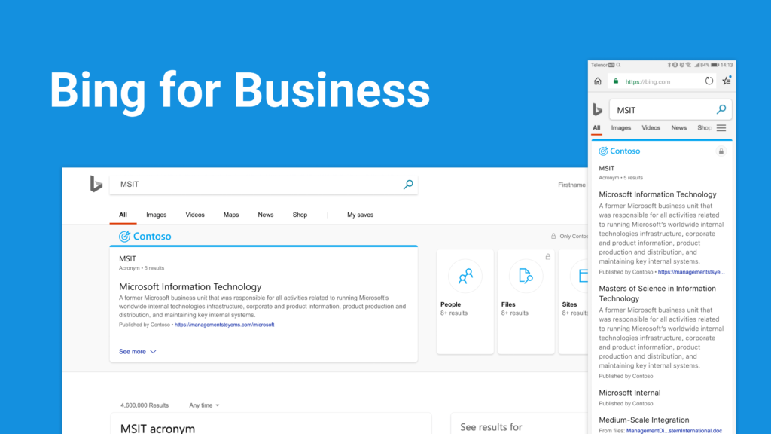Open the People results card icon
The height and width of the screenshot is (434, 771).
coord(465,277)
